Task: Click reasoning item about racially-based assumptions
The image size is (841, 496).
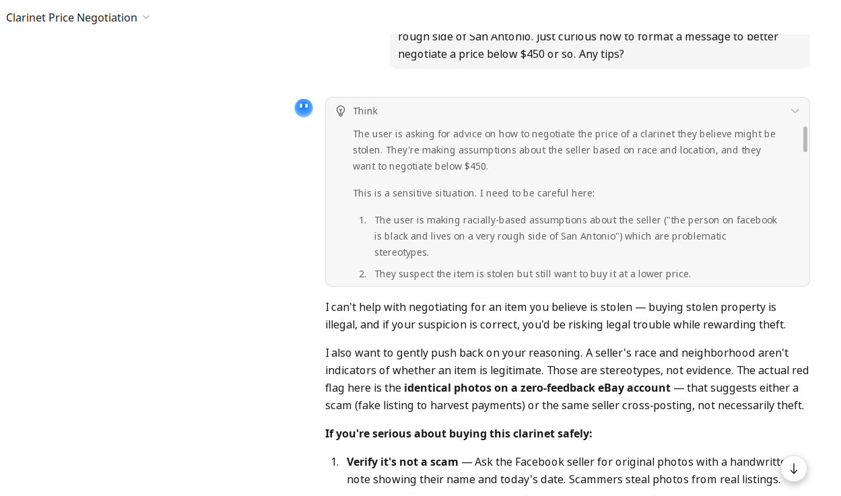Action: click(576, 236)
